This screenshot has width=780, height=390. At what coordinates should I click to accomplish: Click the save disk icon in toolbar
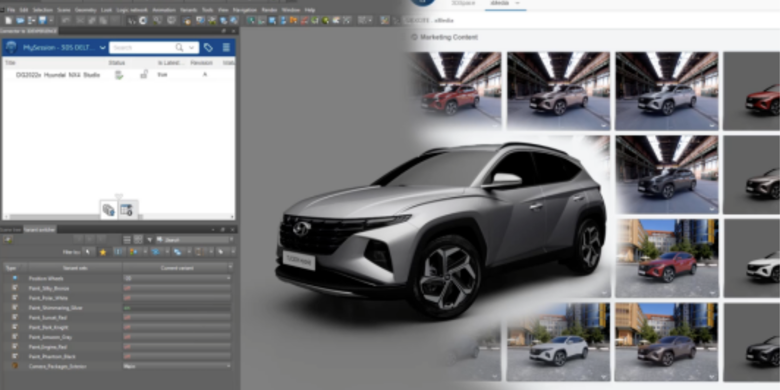43,20
